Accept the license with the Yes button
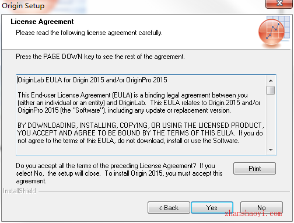 pos(212,207)
